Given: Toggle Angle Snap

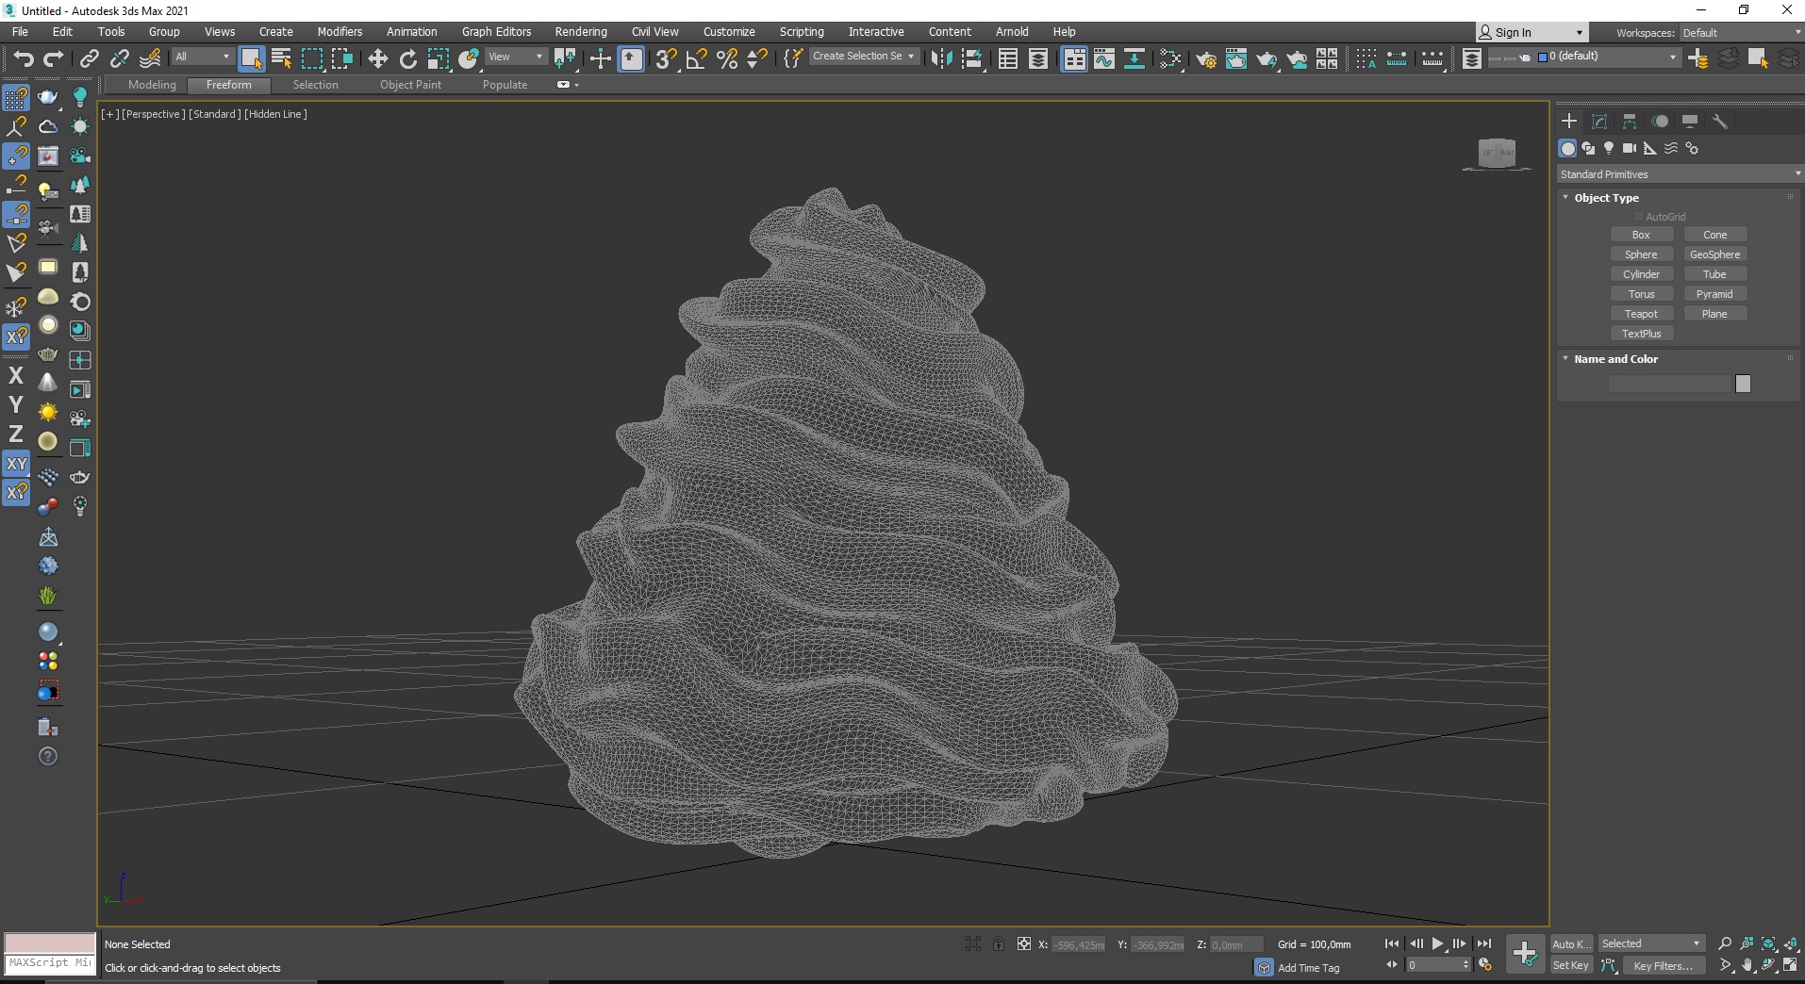Looking at the screenshot, I should click(696, 58).
